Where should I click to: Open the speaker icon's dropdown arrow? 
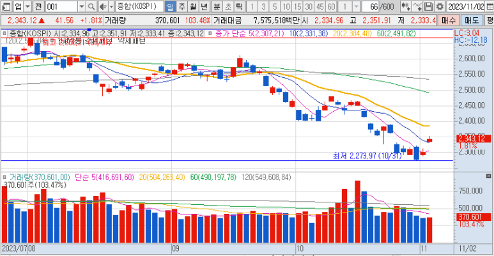[110, 6]
